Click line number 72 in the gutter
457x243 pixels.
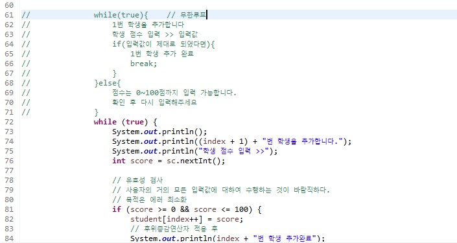point(9,122)
